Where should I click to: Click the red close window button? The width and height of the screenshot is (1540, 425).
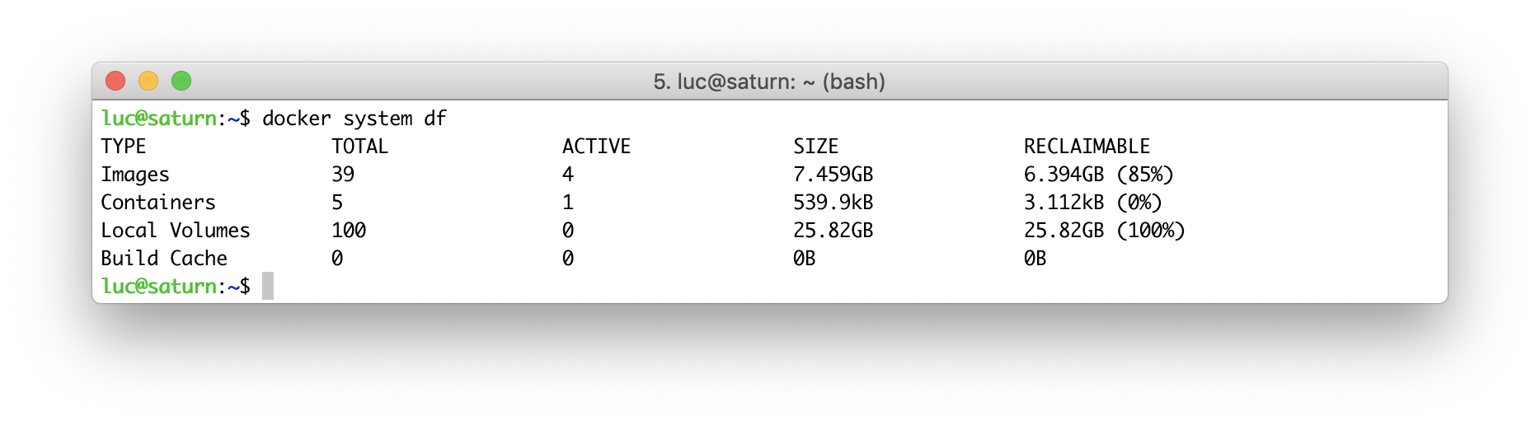coord(115,81)
